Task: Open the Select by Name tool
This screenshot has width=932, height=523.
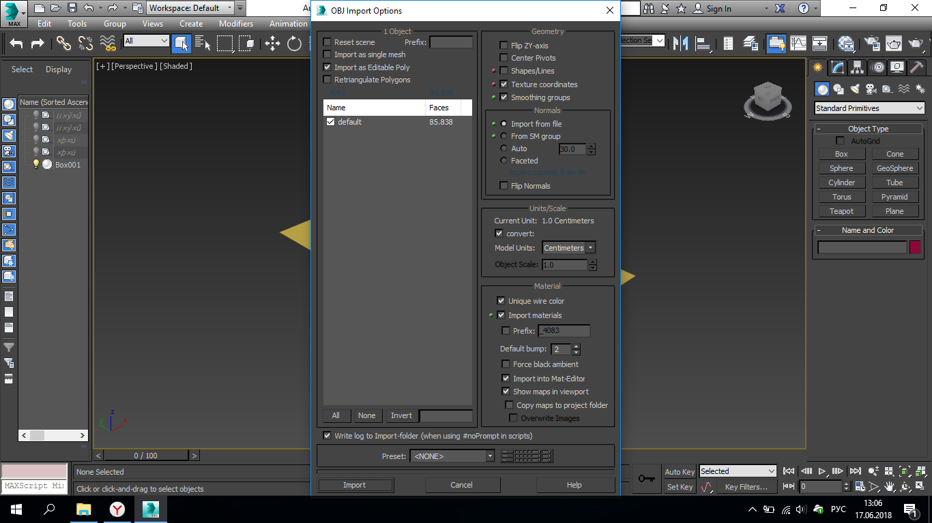Action: 203,44
